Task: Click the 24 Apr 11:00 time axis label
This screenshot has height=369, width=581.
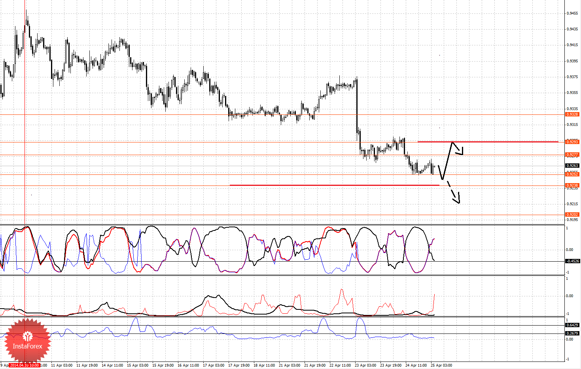Action: tap(416, 365)
